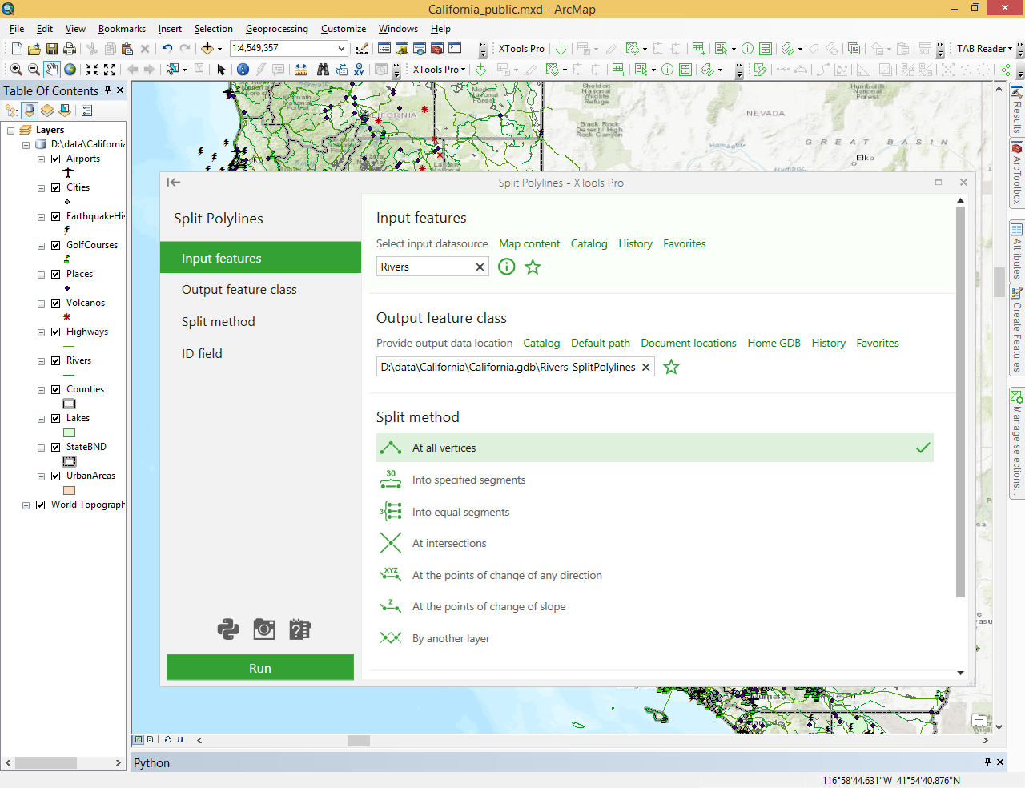Hide the Counties layer
Image resolution: width=1025 pixels, height=788 pixels.
(x=55, y=389)
